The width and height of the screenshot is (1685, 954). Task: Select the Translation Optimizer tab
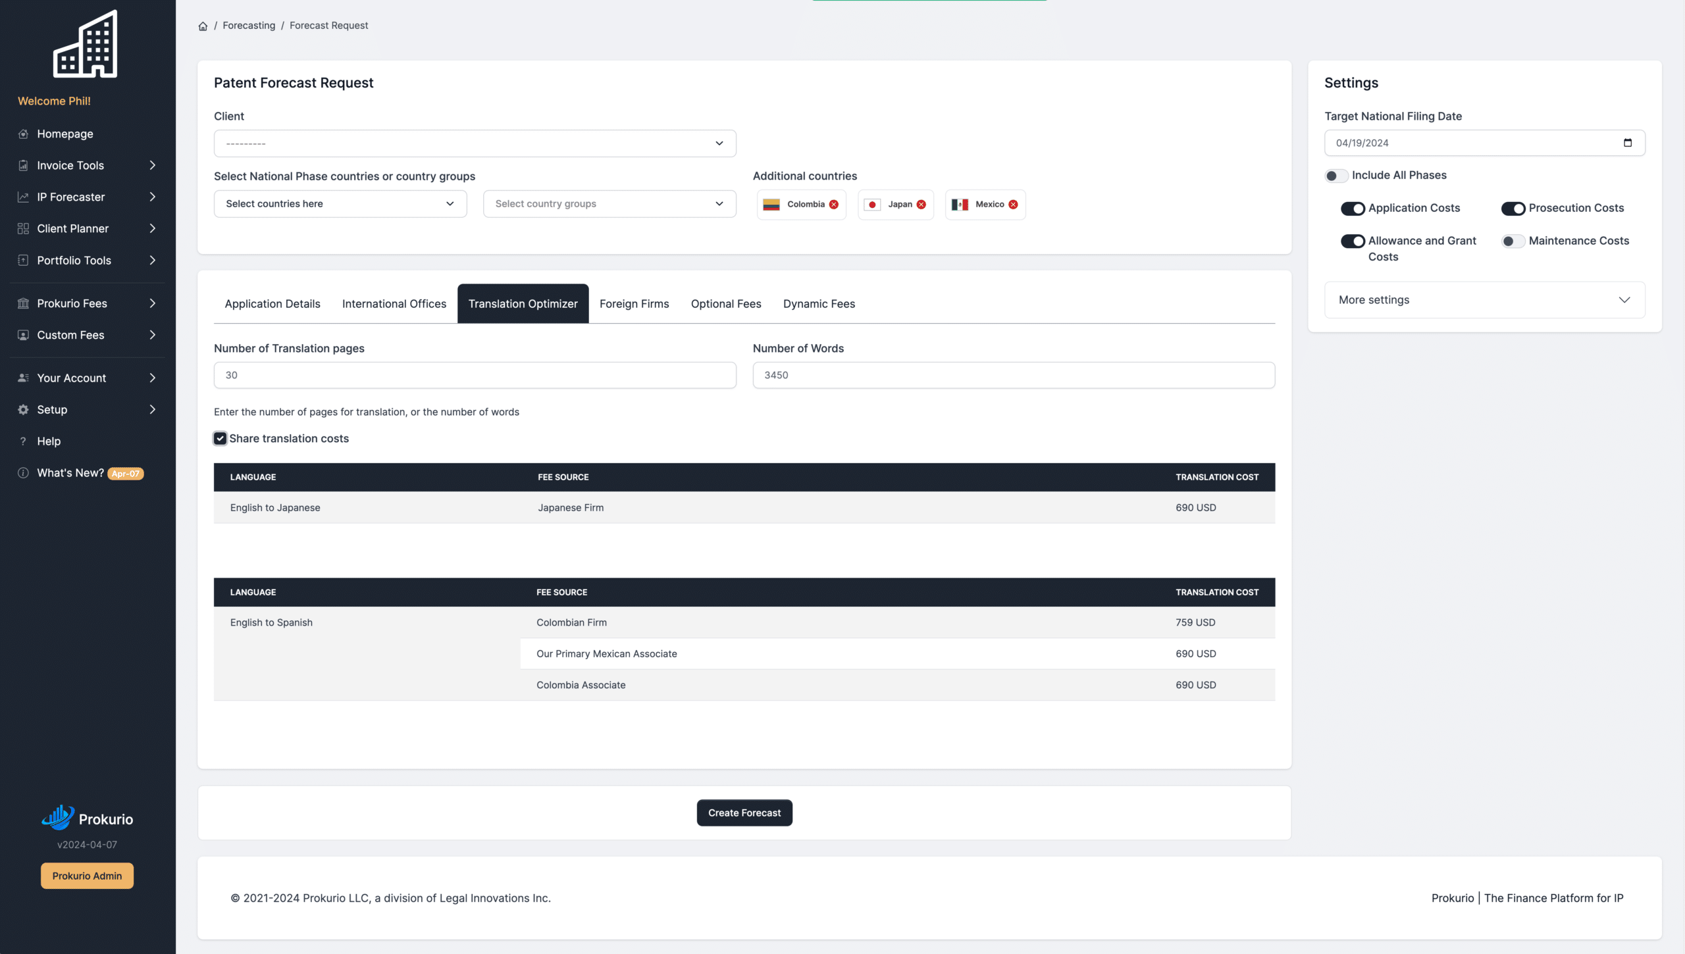pos(523,304)
